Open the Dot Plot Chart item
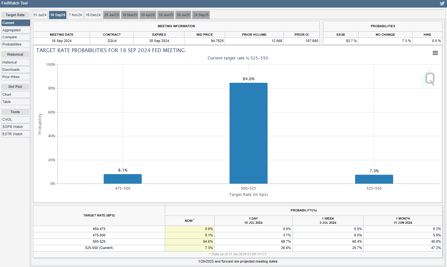The image size is (447, 267). coord(16,94)
